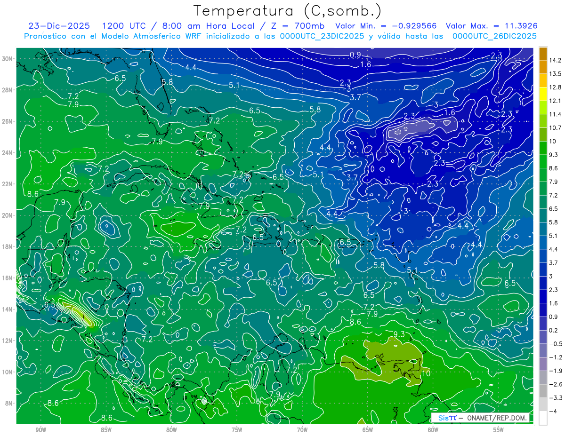Click the "10" contour label on the map

tap(425, 374)
